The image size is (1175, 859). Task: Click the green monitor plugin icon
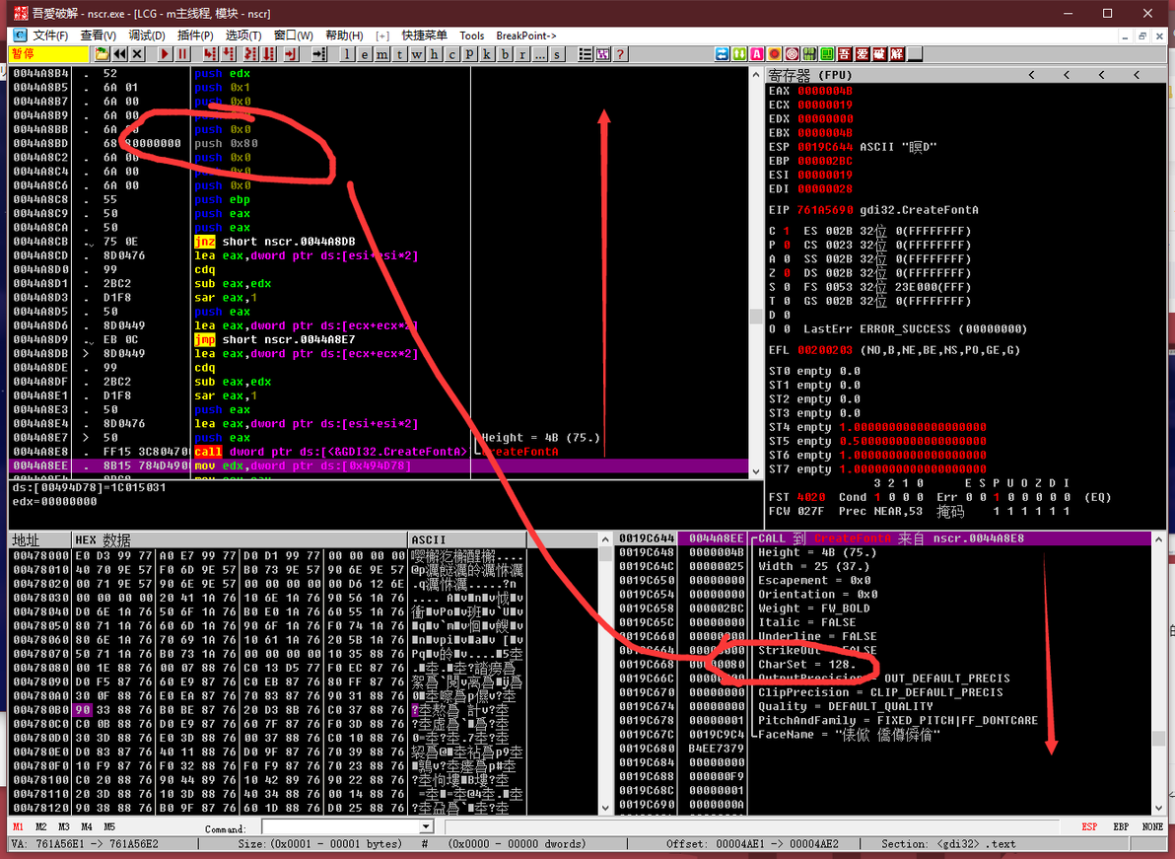827,54
